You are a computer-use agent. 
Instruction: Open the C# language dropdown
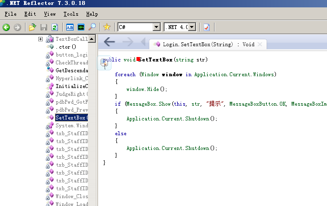(x=157, y=27)
